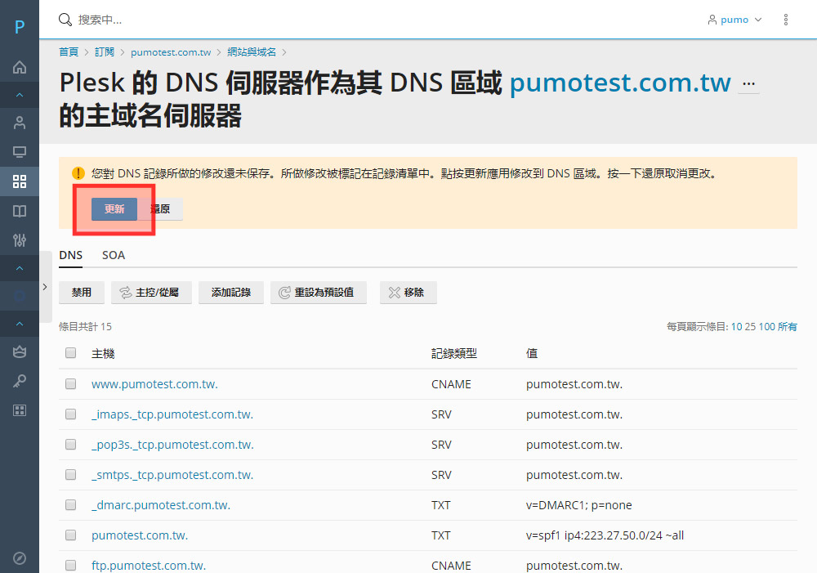Click the 添加記錄 button
The image size is (817, 573).
(x=231, y=293)
